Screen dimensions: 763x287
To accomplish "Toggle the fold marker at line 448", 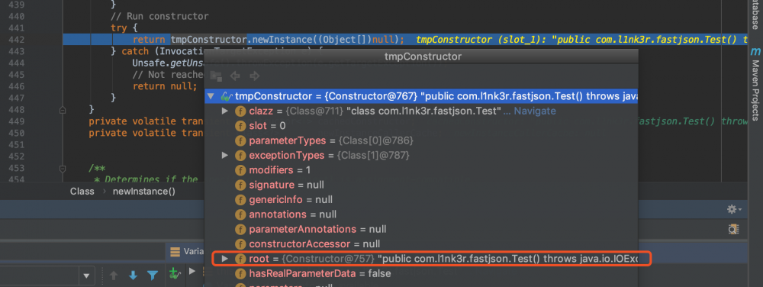I will tap(63, 110).
